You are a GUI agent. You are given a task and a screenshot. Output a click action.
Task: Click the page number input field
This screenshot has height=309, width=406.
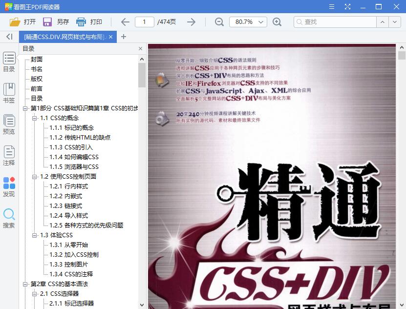145,22
